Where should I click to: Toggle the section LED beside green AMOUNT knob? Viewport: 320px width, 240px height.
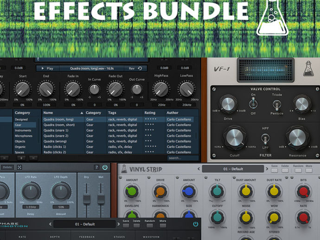coord(121,177)
